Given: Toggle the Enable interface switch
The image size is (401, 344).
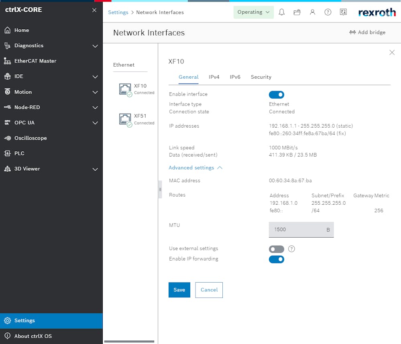Looking at the screenshot, I should pyautogui.click(x=277, y=95).
